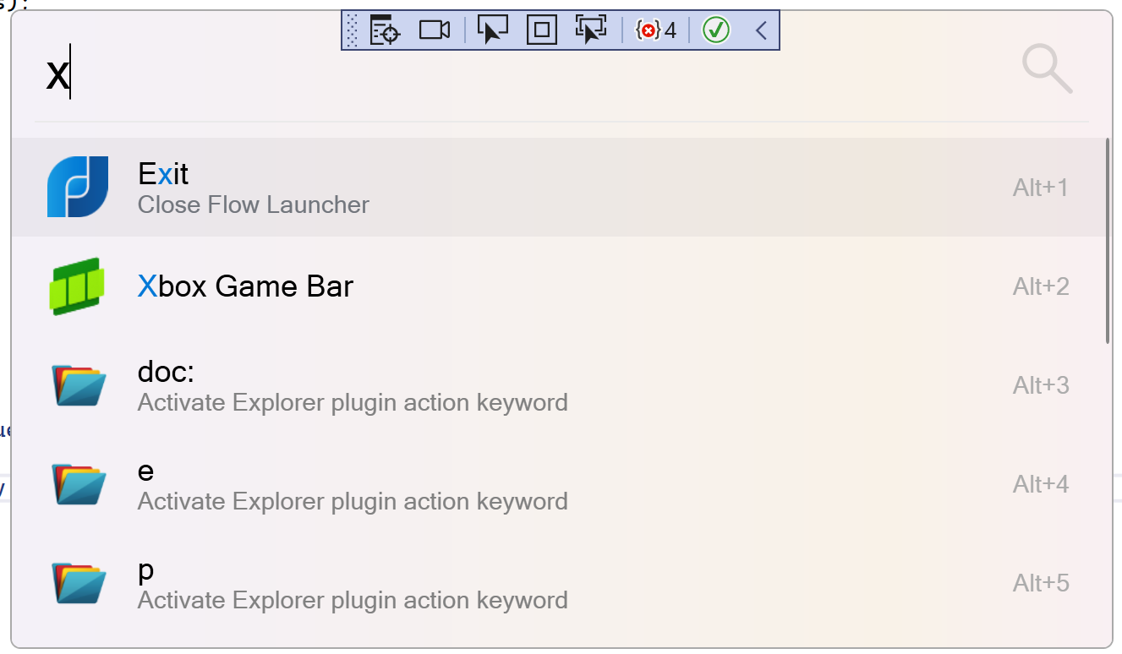Click the green checkmark Hot Reload icon
This screenshot has width=1122, height=654.
click(x=716, y=30)
